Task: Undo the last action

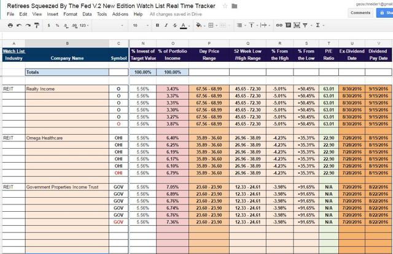Action: click(x=19, y=25)
